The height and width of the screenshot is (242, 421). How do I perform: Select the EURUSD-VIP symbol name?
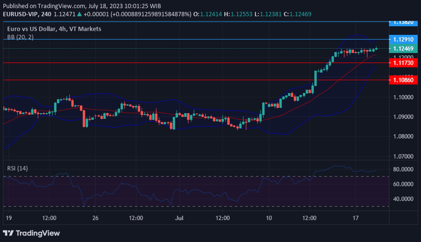pos(21,14)
